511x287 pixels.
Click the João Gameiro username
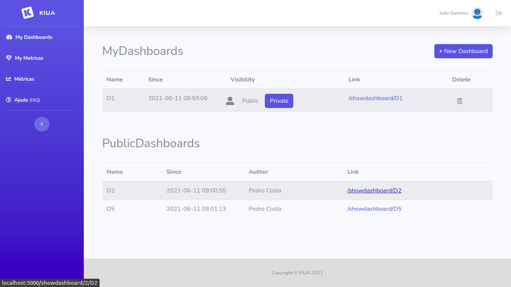(x=453, y=13)
